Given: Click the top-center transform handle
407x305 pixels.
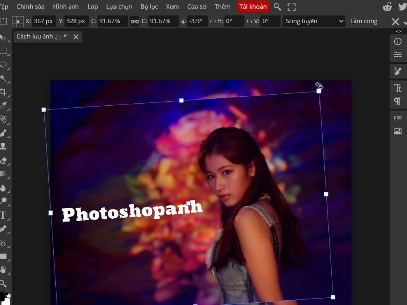Looking at the screenshot, I should click(181, 100).
